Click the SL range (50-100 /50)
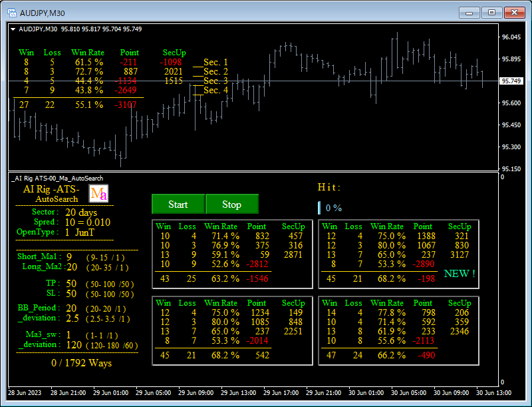Viewport: 532px width, 407px height. tap(110, 294)
